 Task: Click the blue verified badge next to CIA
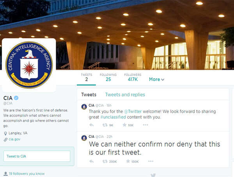[16, 98]
